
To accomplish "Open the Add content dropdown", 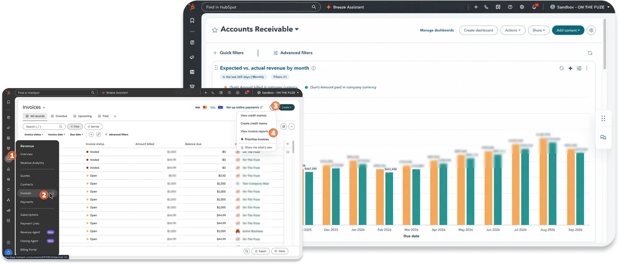I will point(568,30).
